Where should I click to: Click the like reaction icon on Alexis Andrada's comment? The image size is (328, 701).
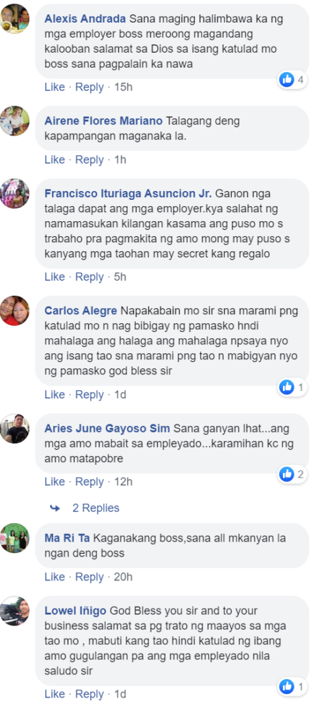point(286,80)
